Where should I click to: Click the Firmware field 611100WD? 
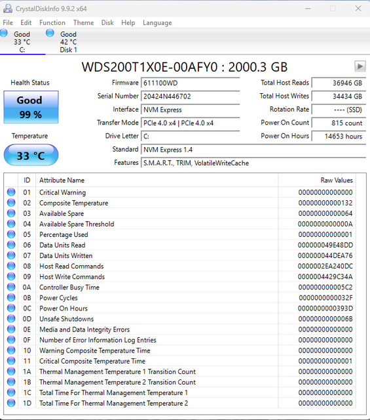[x=190, y=83]
